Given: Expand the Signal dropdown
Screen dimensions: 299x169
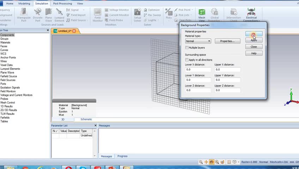Looking at the screenshot, I should pos(84,10).
